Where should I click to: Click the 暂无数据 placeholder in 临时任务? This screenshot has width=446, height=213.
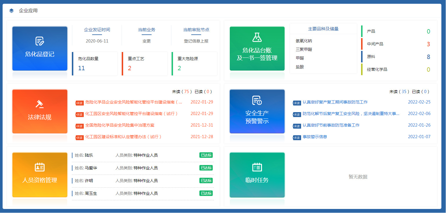coord(358,177)
